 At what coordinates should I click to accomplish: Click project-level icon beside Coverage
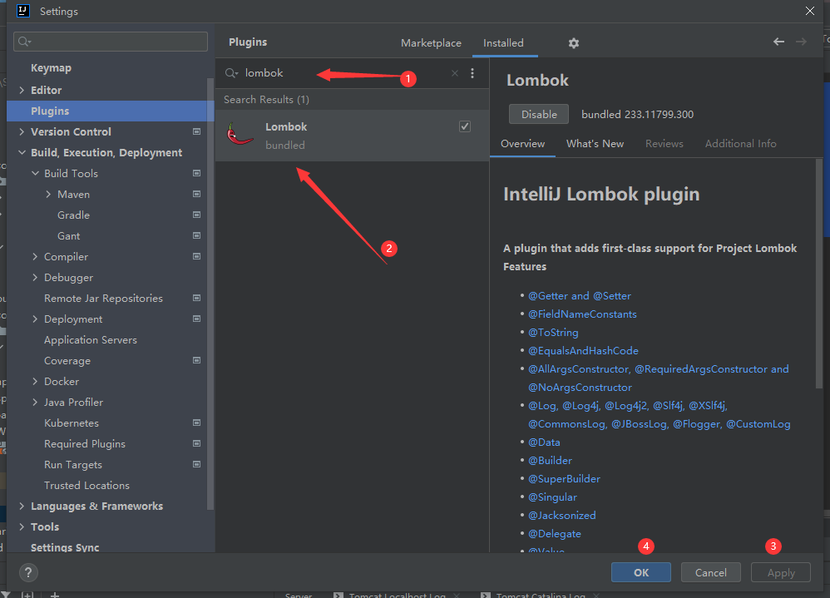[196, 360]
